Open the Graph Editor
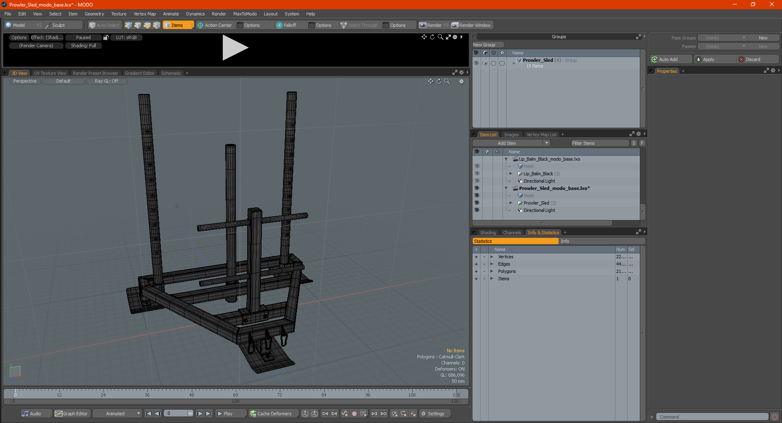This screenshot has width=782, height=423. pos(72,414)
